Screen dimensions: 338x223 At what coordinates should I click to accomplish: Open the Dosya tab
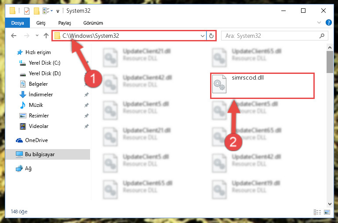[x=18, y=23]
